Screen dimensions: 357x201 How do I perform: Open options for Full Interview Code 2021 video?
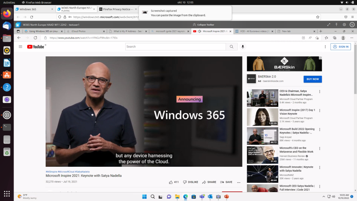pos(320,186)
